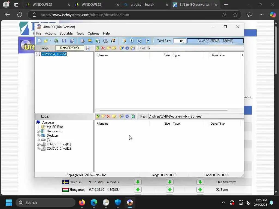The image size is (279, 209).
Task: Add page to favorites with star icon
Action: 235,15
